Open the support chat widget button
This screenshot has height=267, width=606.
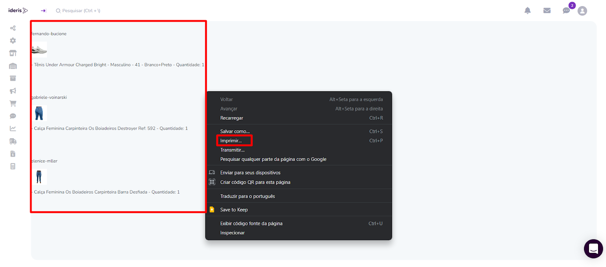coord(593,249)
